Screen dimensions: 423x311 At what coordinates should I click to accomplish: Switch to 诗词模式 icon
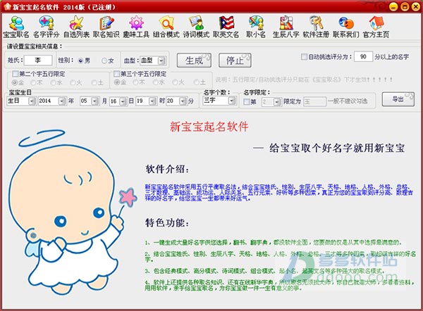tap(196, 27)
